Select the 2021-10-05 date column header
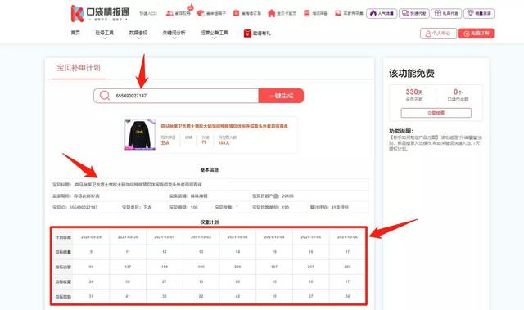Viewport: 524px width, 310px height. click(x=311, y=237)
